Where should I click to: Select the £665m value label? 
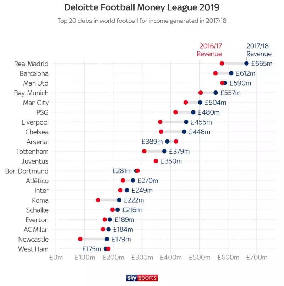click(262, 64)
